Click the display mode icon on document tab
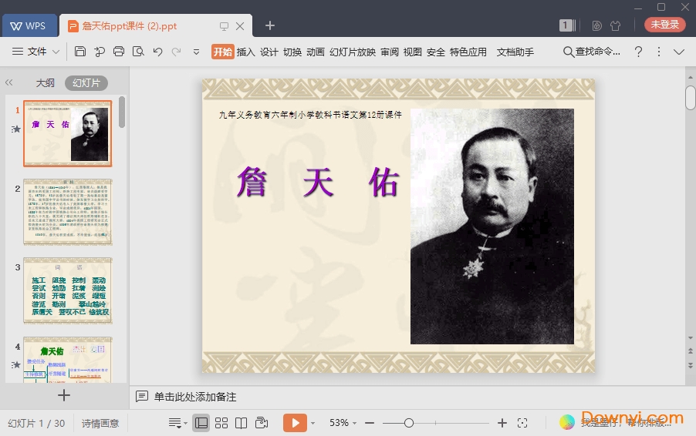The image size is (696, 436). click(225, 26)
